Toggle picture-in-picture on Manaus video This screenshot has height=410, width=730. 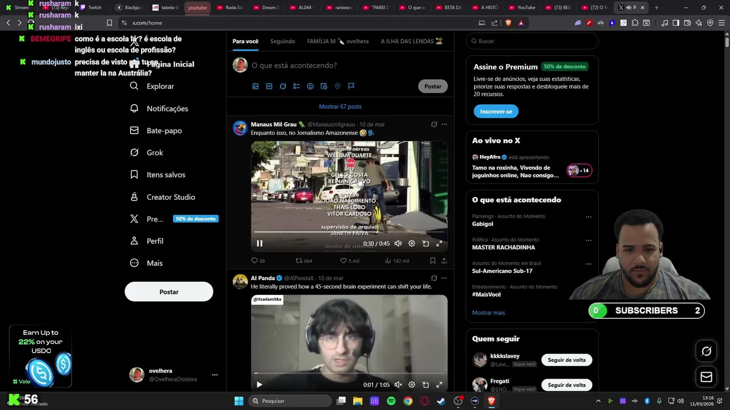[x=425, y=243]
